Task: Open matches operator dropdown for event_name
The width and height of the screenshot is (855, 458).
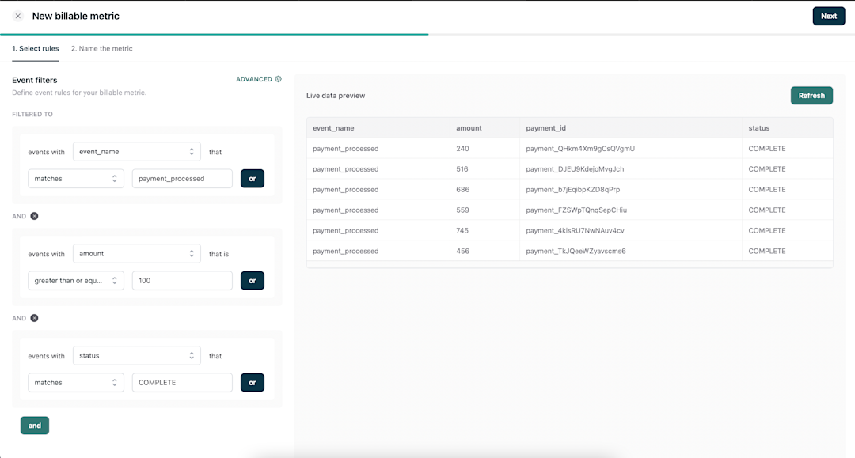Action: pyautogui.click(x=76, y=179)
